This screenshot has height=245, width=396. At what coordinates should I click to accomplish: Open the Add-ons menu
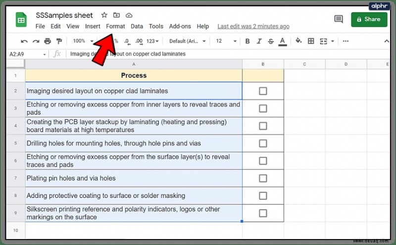click(180, 26)
